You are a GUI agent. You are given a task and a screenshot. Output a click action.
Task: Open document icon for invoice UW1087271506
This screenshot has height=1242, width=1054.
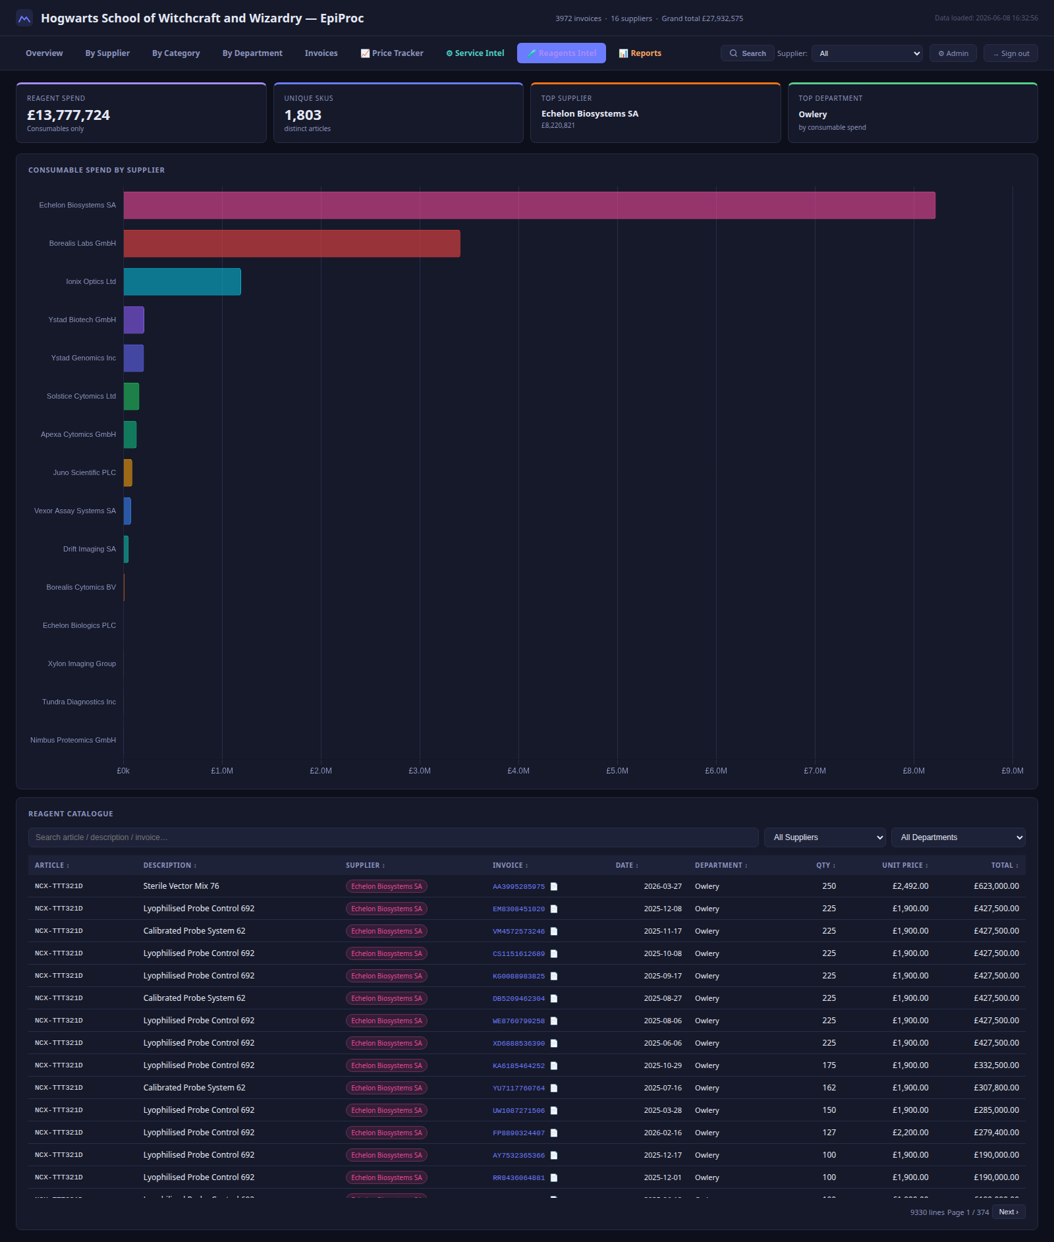tap(554, 1110)
